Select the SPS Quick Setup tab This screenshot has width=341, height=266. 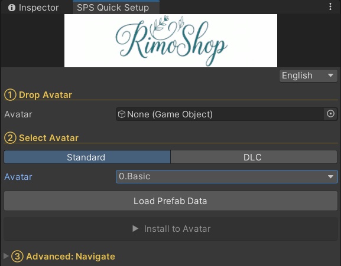[113, 8]
